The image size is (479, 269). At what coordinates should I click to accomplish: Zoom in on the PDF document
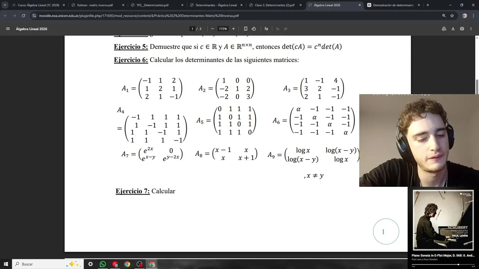234,29
